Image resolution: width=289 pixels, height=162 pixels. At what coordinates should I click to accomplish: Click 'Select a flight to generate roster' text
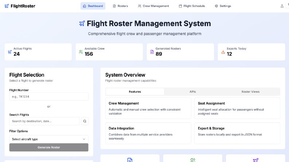pos(31,81)
